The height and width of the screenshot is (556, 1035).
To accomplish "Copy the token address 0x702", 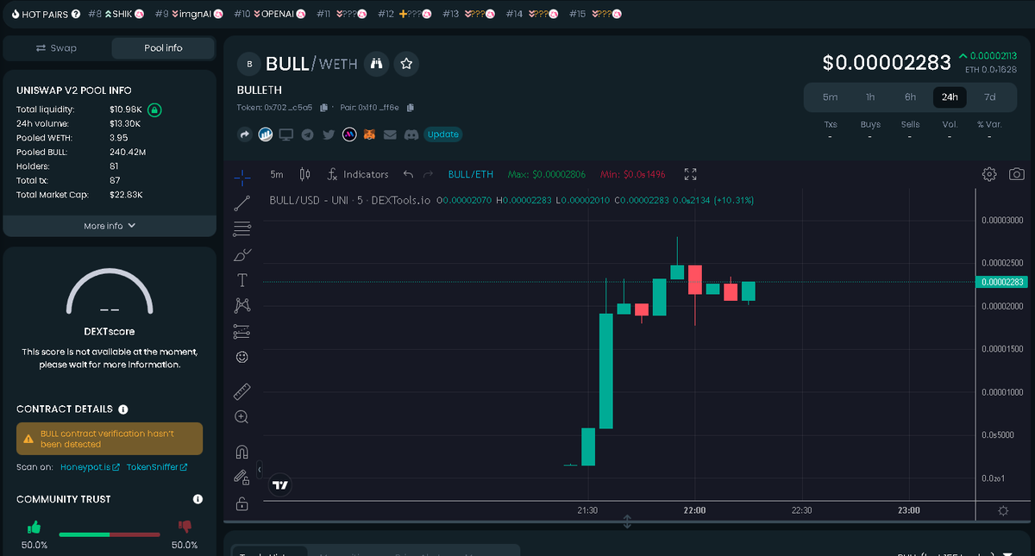I will pyautogui.click(x=323, y=108).
